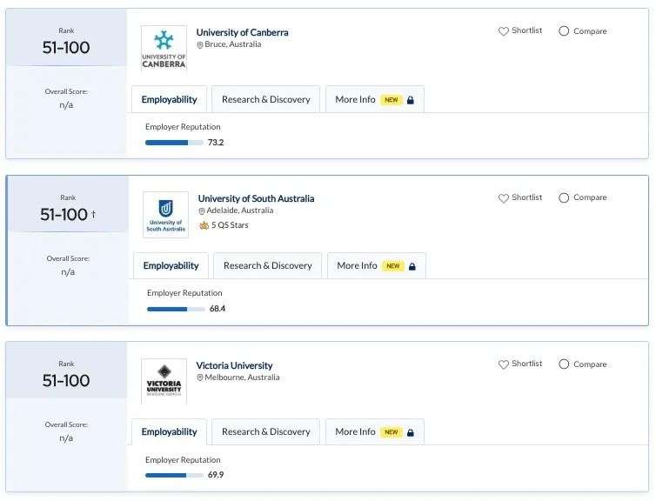Click the University of Canberra logo
656x501 pixels.
[164, 49]
